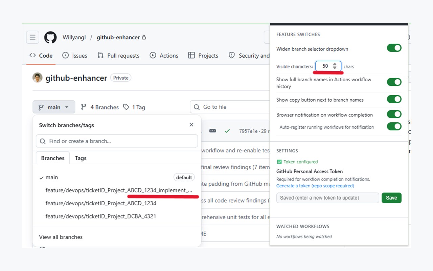This screenshot has width=433, height=271.
Task: Click View all branches link
Action: pos(61,237)
